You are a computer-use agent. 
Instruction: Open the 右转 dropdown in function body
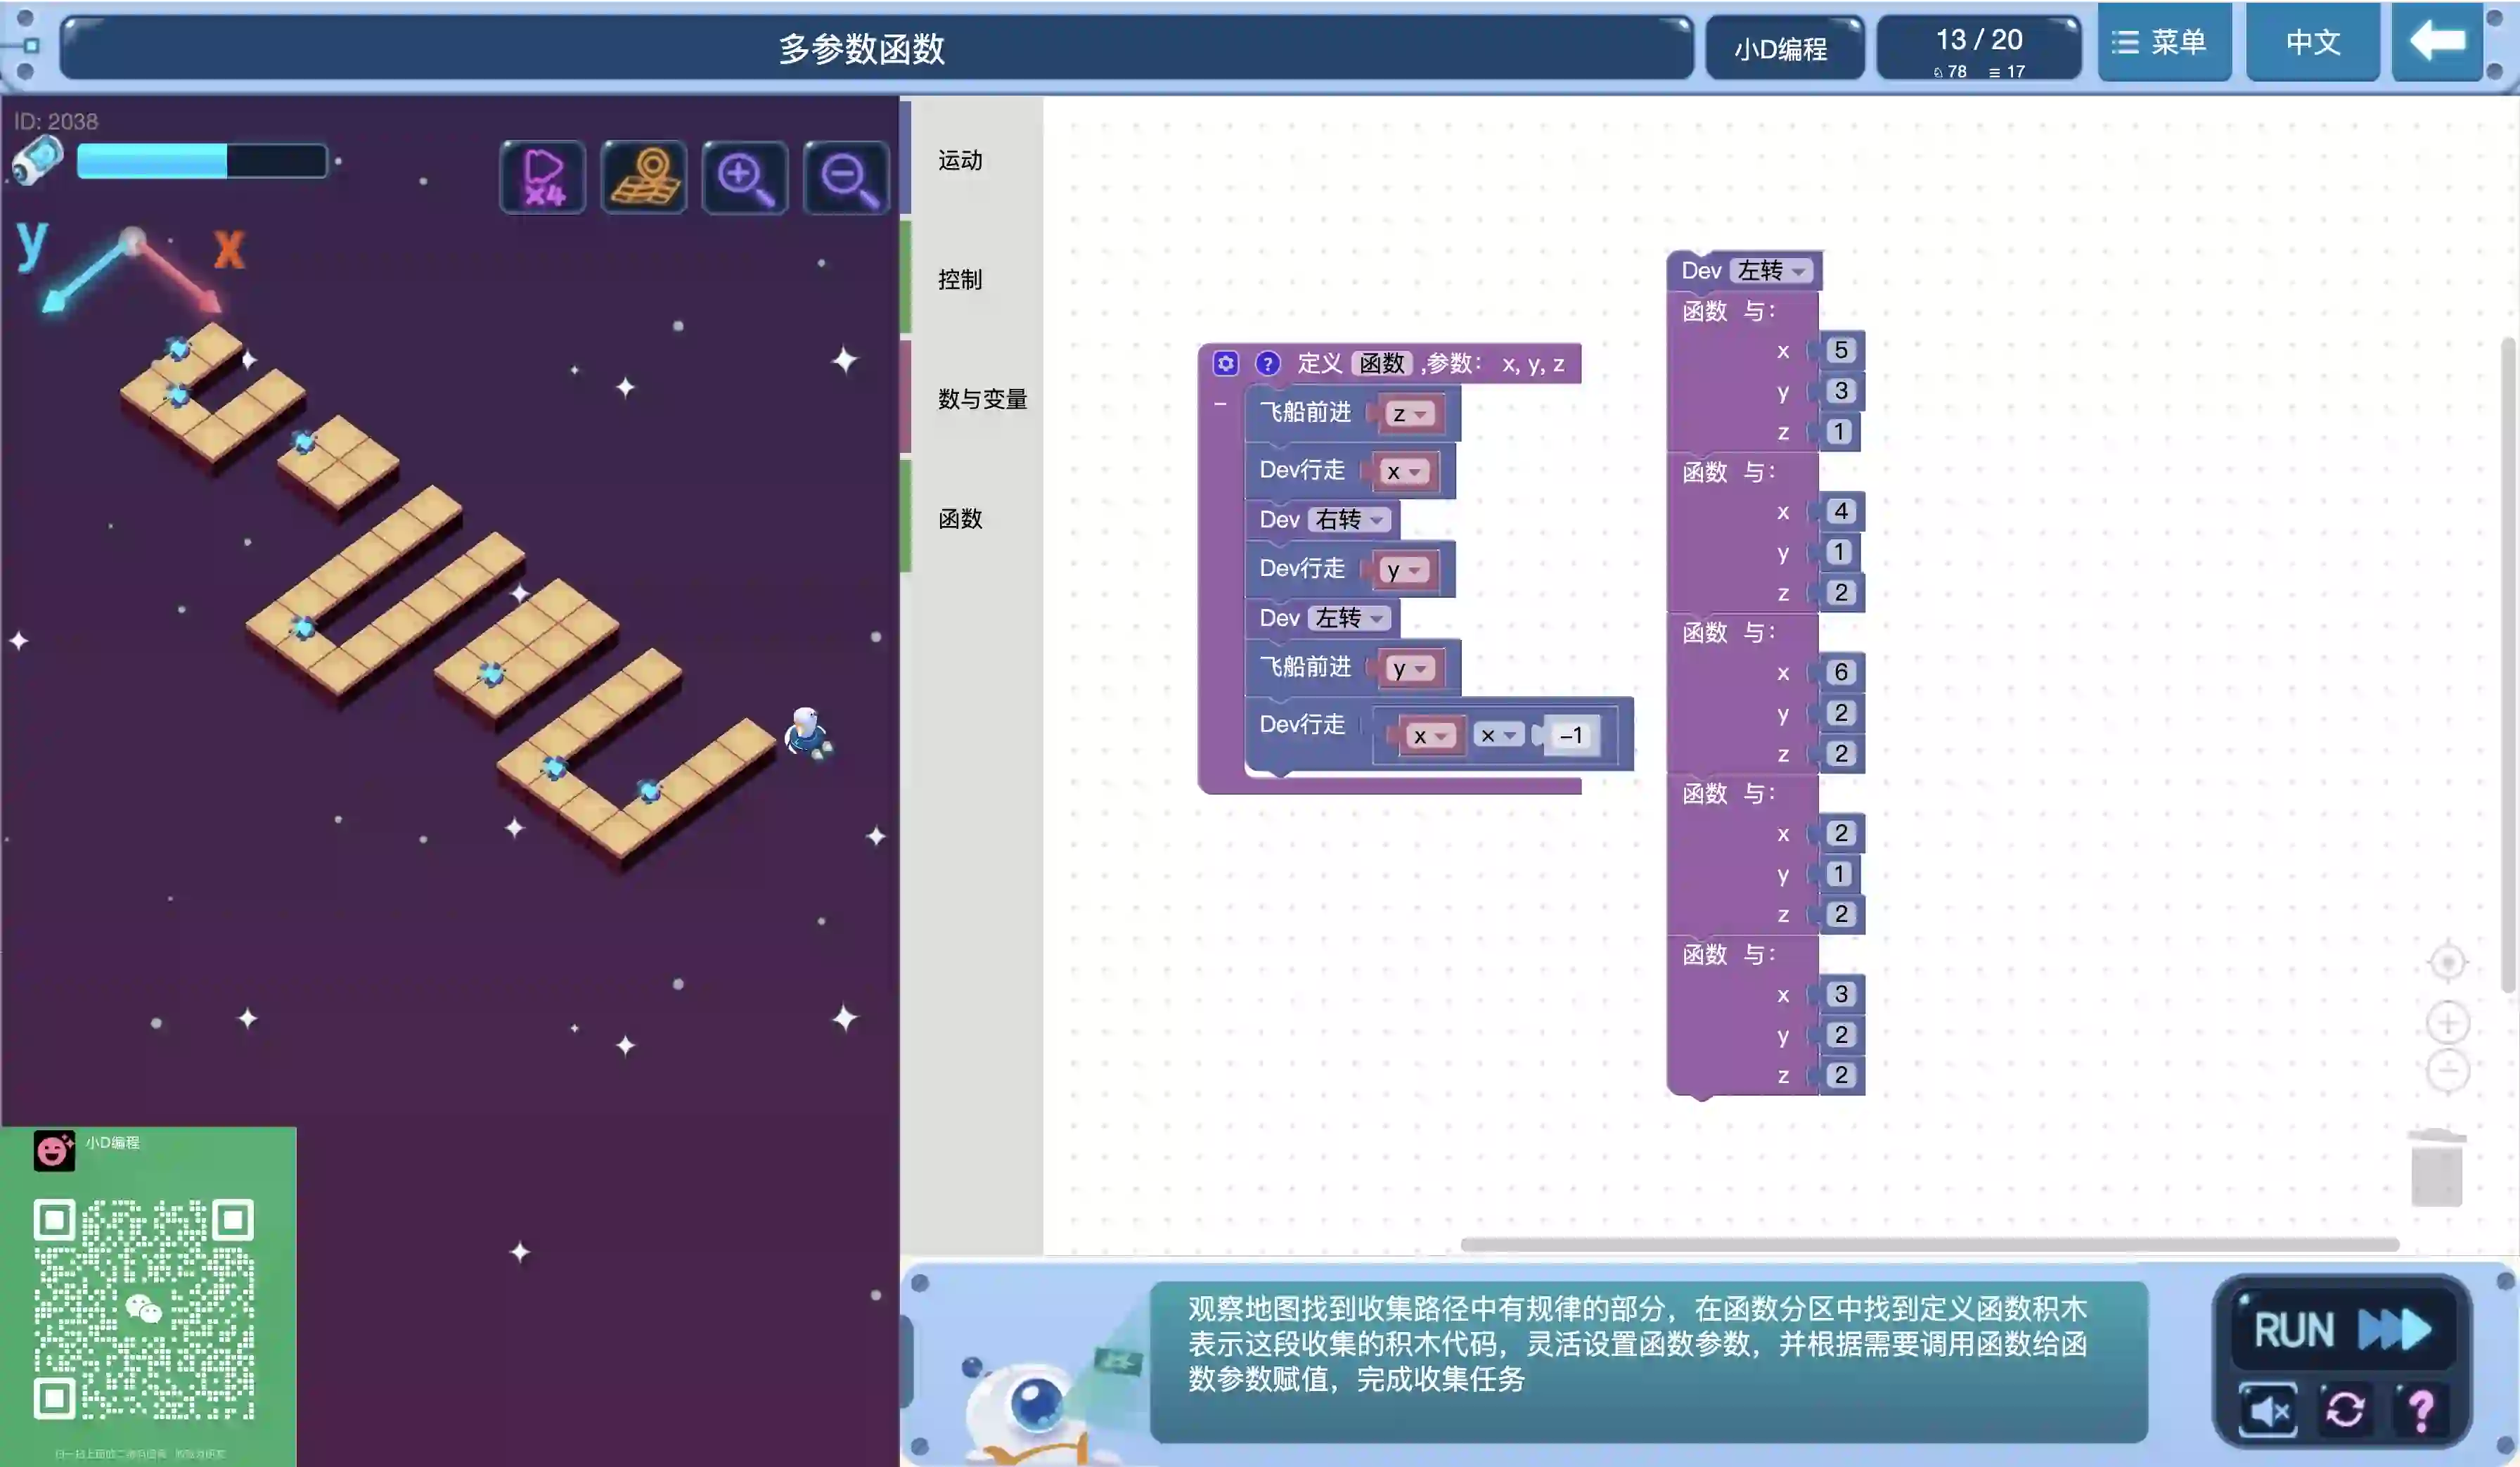tap(1349, 520)
